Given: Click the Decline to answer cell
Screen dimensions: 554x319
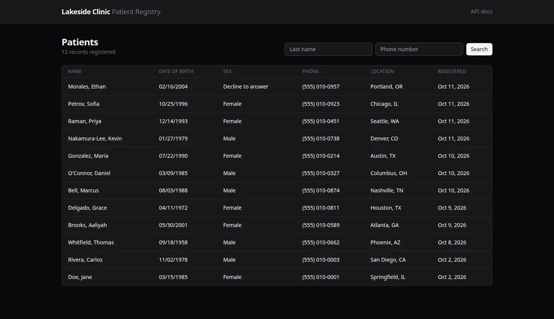Looking at the screenshot, I should tap(246, 87).
